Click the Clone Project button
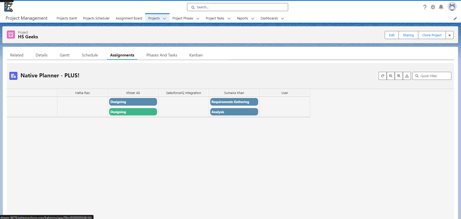The width and height of the screenshot is (461, 219). (432, 35)
